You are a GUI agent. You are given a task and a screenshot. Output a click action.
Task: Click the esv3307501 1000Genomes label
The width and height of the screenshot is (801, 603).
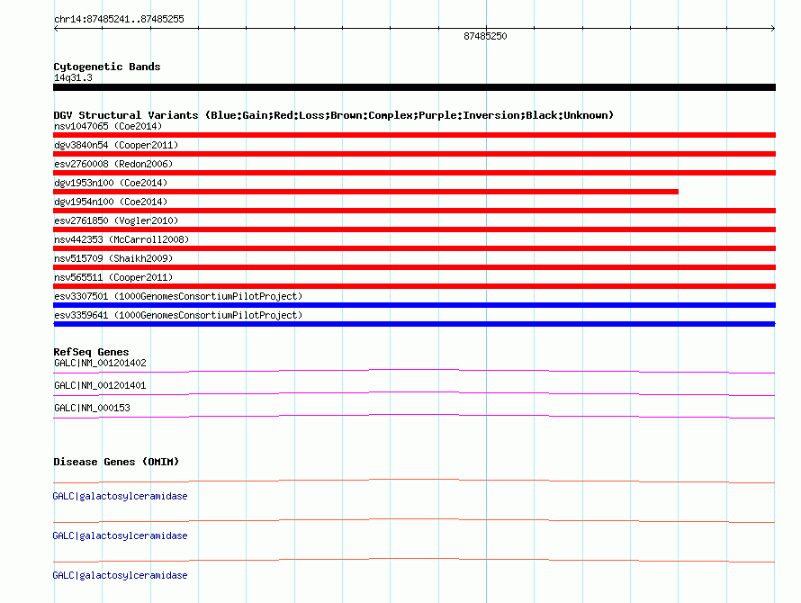click(x=178, y=296)
